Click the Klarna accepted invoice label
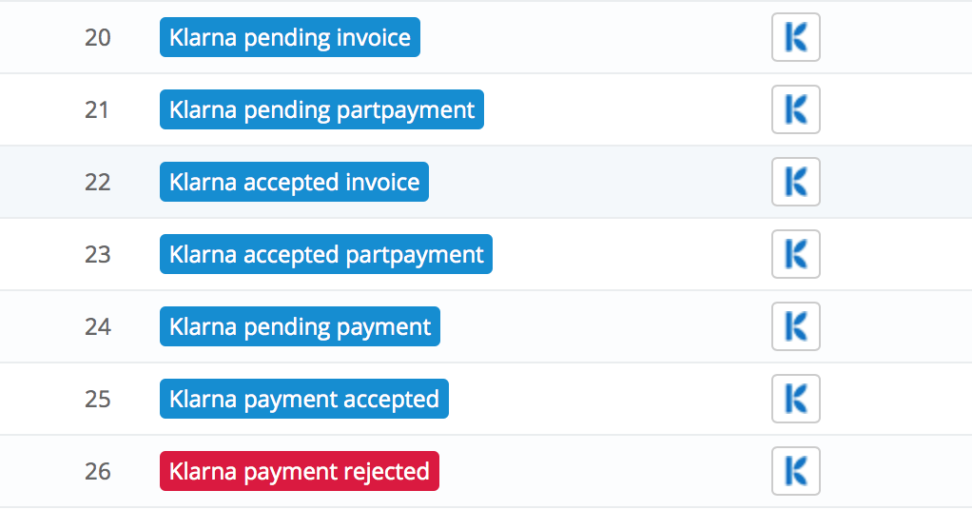The image size is (972, 510). pos(295,182)
